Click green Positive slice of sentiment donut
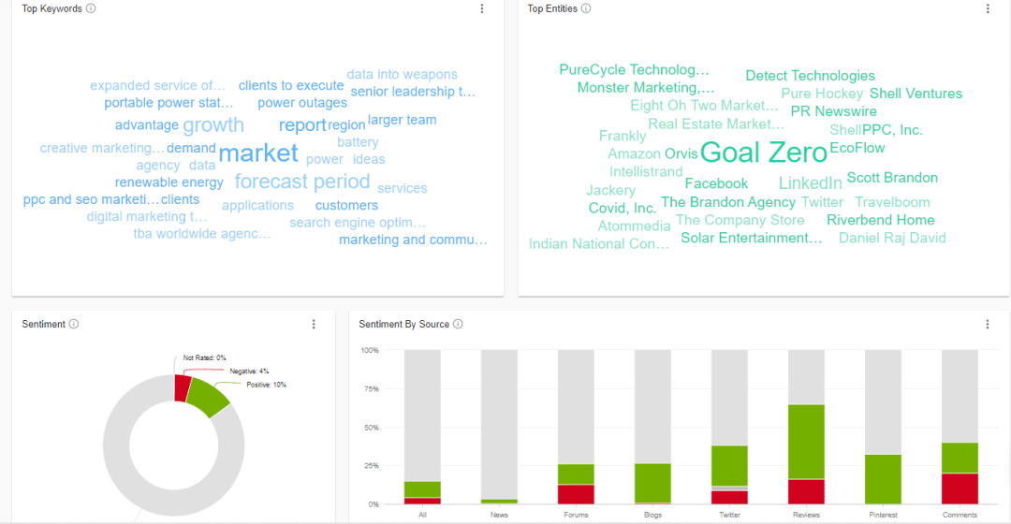Image resolution: width=1011 pixels, height=524 pixels. [208, 398]
